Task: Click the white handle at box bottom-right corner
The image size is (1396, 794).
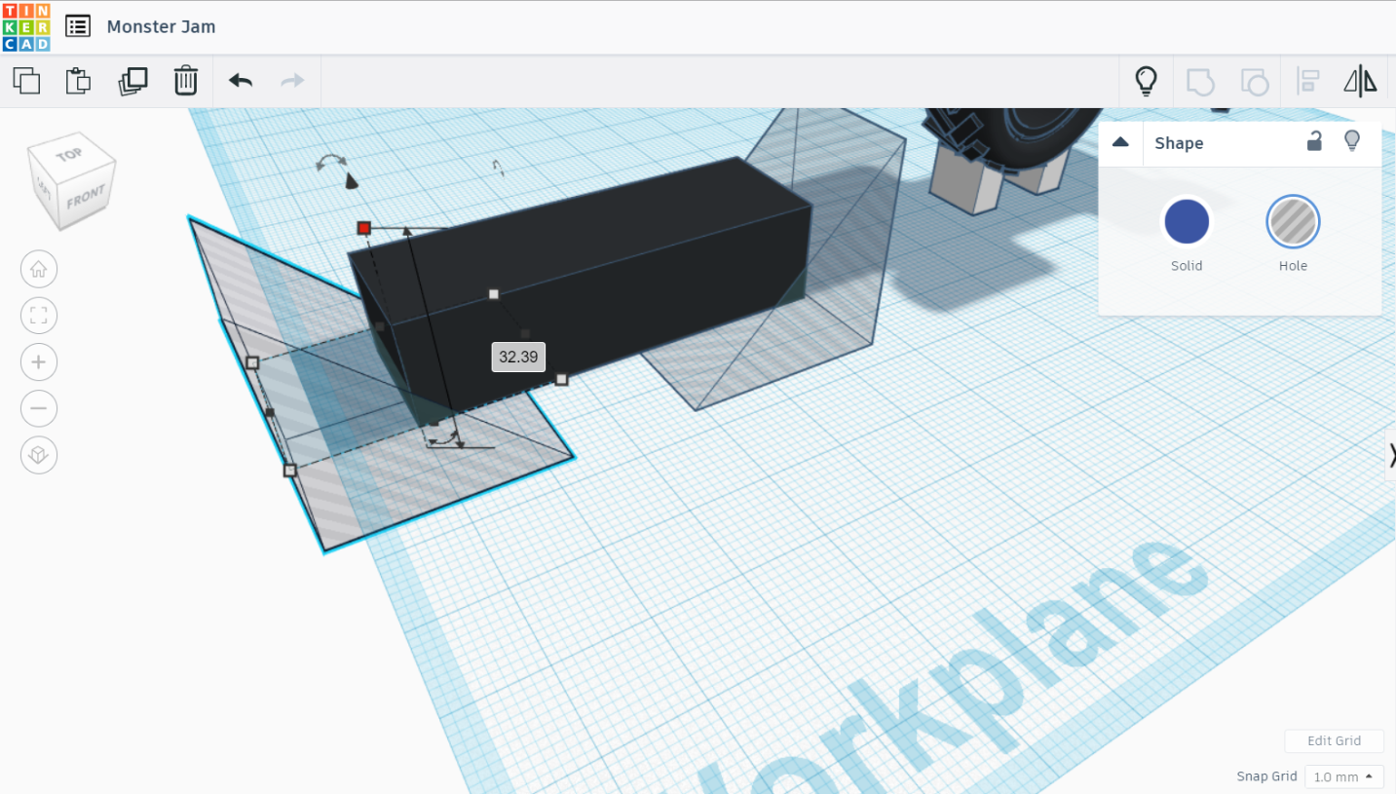Action: coord(561,379)
